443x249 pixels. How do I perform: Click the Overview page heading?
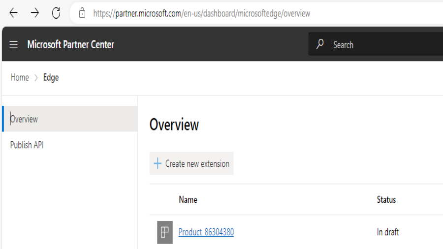[174, 125]
